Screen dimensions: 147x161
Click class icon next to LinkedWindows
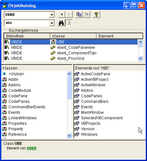point(4,118)
